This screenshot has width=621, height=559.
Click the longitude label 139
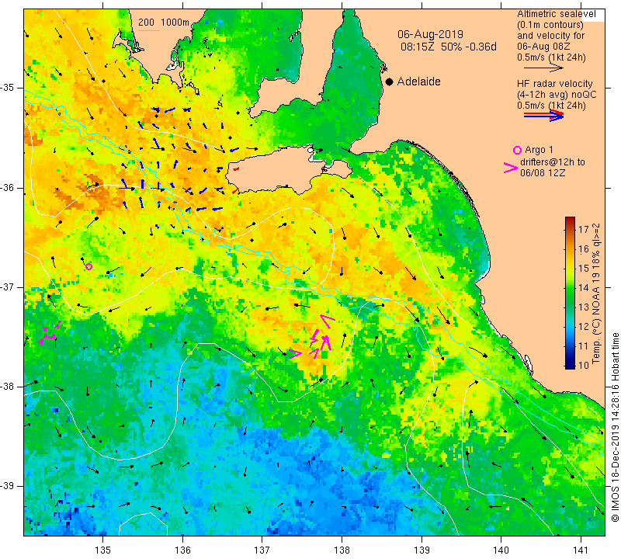pyautogui.click(x=422, y=550)
